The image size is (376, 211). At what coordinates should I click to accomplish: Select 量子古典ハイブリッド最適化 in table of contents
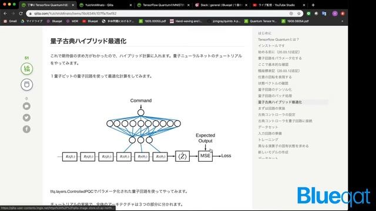280,102
